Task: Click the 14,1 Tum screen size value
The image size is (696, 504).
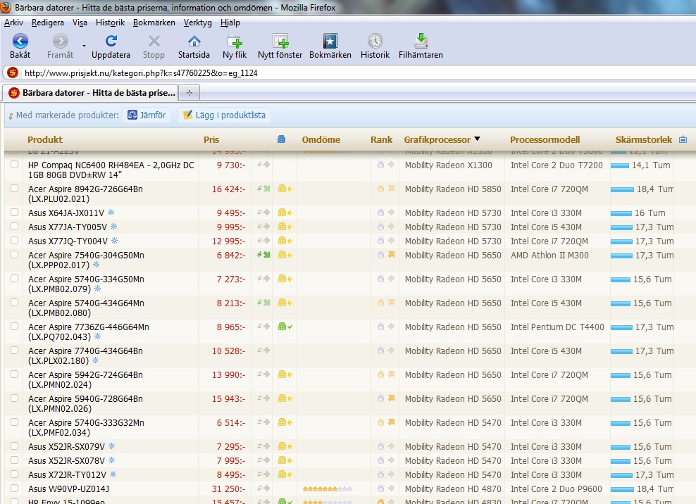Action: [651, 165]
